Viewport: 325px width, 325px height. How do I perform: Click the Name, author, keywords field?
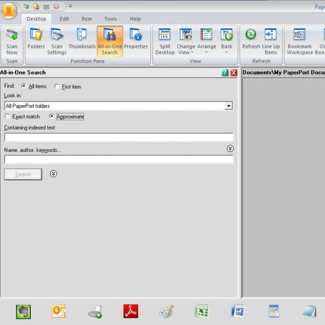[x=119, y=159]
